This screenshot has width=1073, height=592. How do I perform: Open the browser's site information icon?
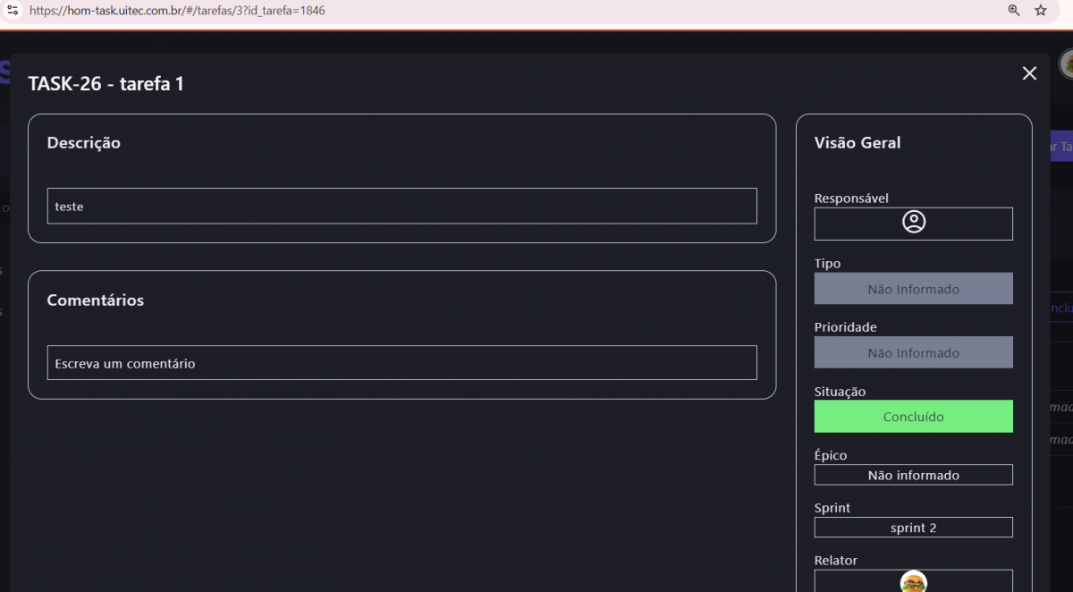point(13,11)
